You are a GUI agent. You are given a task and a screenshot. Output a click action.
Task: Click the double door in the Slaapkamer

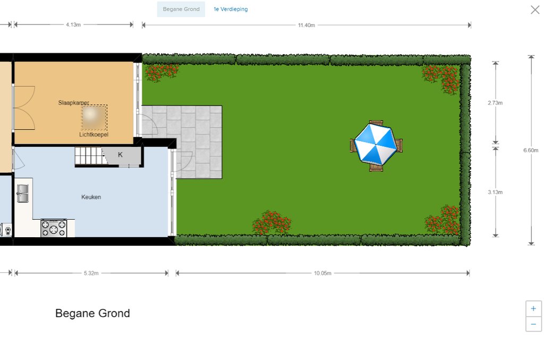pos(24,108)
